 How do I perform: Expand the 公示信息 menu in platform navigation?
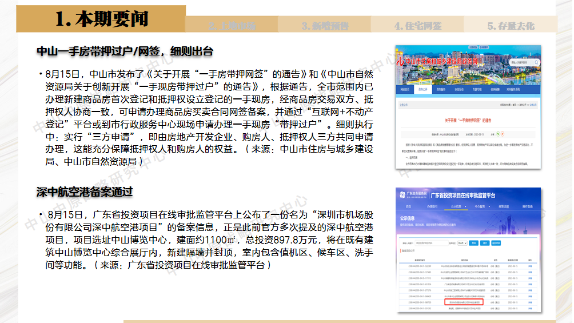456,207
